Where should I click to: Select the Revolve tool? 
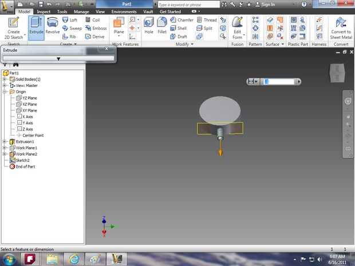(53, 26)
